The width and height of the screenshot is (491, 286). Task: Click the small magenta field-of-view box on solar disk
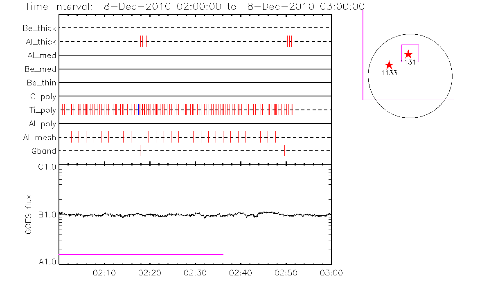point(410,53)
